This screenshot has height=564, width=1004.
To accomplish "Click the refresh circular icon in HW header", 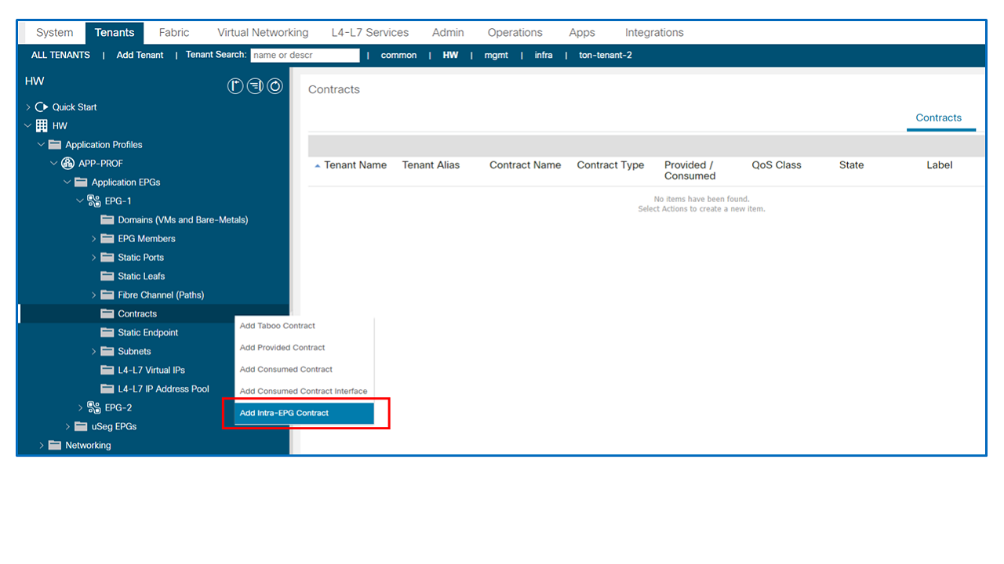I will [x=275, y=86].
